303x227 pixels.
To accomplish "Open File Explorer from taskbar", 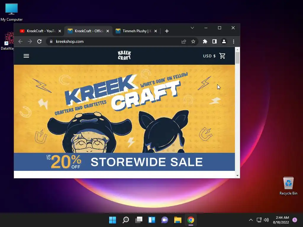I will 178,220.
